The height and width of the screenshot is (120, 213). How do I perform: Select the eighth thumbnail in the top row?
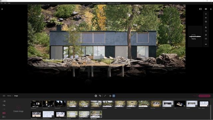click(x=120, y=104)
